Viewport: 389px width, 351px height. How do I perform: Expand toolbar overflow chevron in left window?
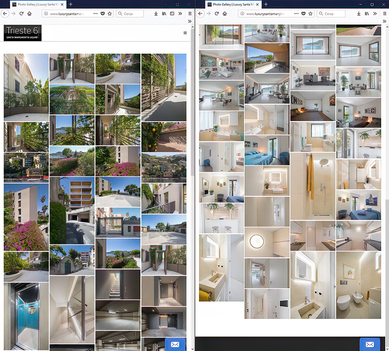point(180,14)
